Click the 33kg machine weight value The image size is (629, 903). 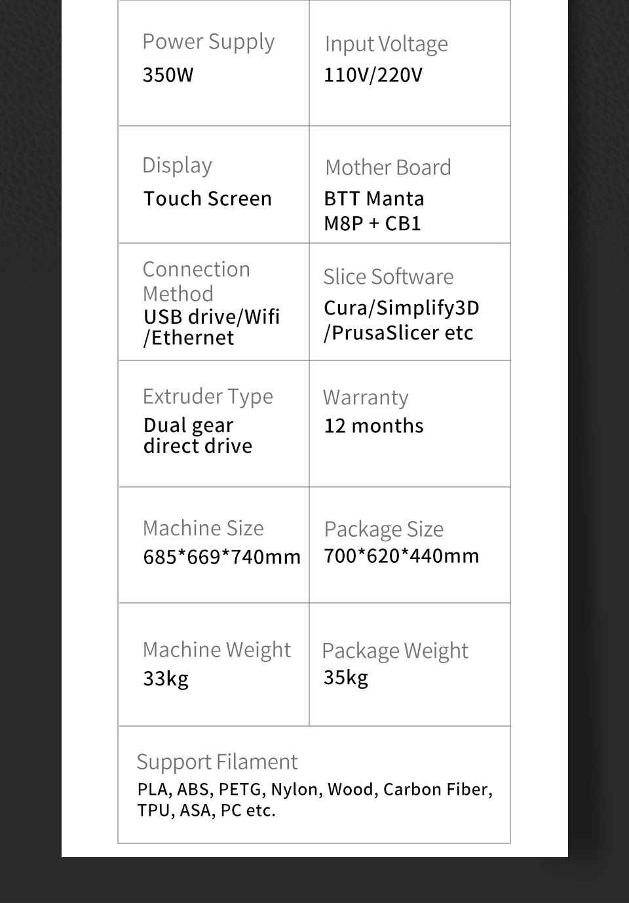point(166,678)
